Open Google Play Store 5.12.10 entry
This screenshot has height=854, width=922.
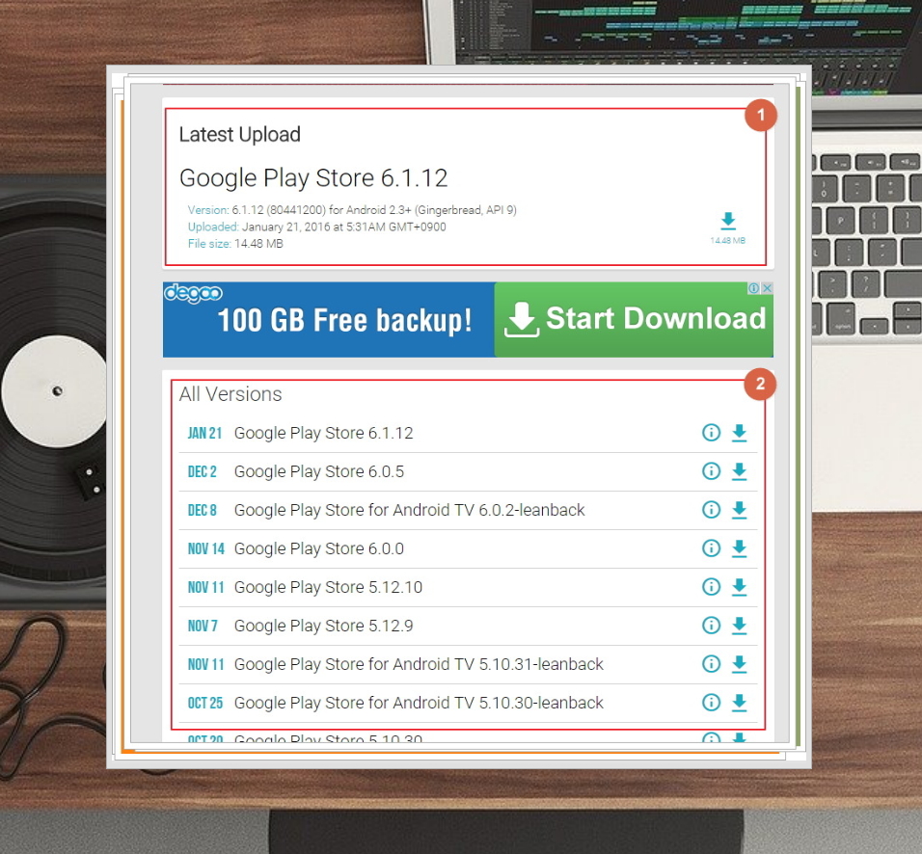pyautogui.click(x=328, y=587)
